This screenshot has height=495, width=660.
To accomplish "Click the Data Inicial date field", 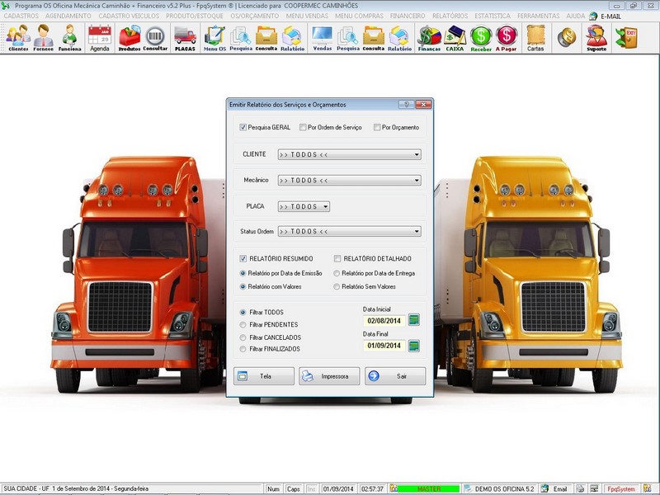I will (384, 321).
